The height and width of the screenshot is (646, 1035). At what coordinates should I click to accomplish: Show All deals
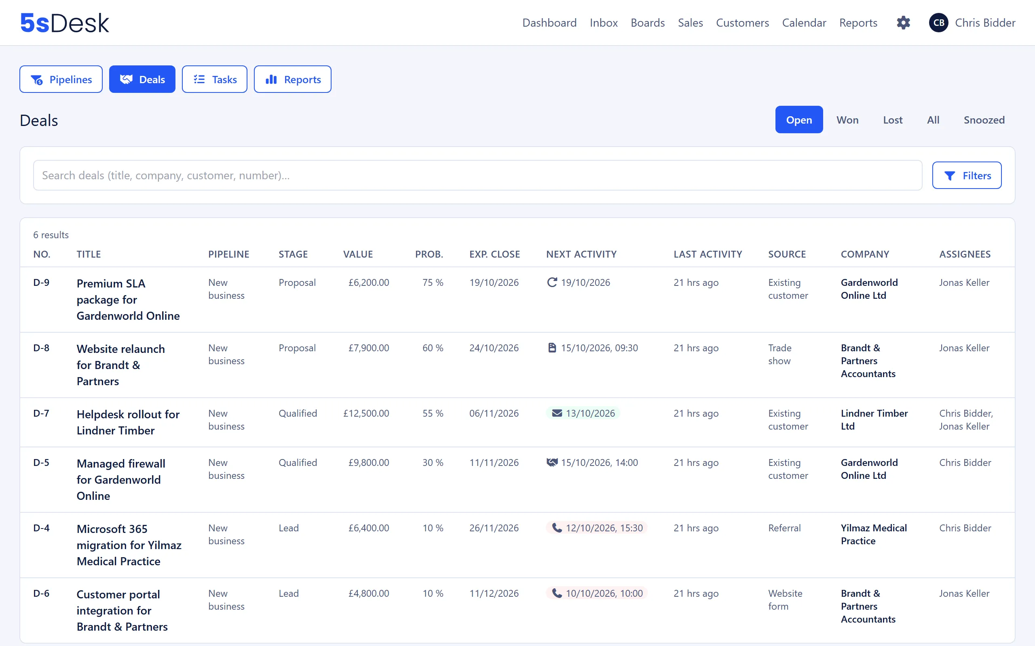(x=933, y=120)
